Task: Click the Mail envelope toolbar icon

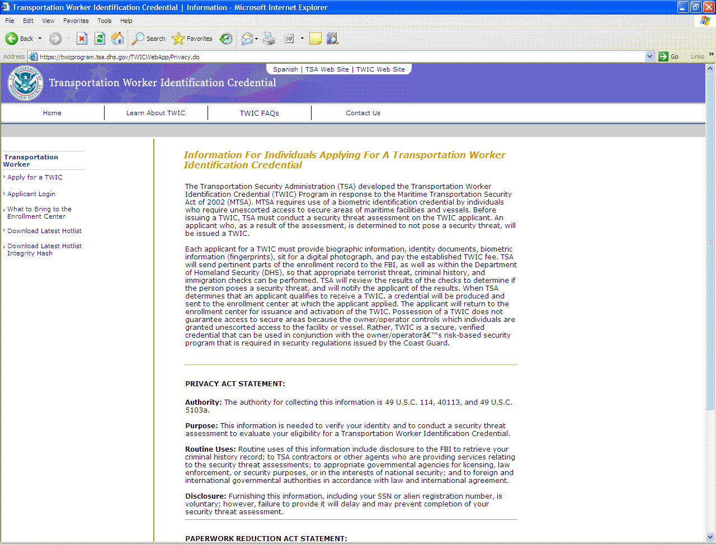Action: tap(247, 39)
